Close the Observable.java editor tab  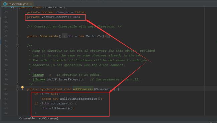pos(31,4)
